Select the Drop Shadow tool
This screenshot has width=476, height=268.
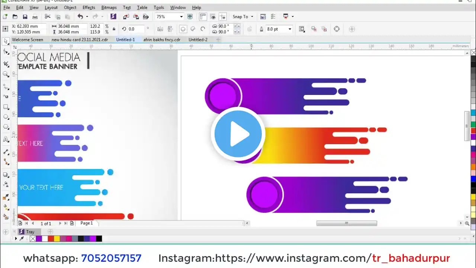coord(6,175)
